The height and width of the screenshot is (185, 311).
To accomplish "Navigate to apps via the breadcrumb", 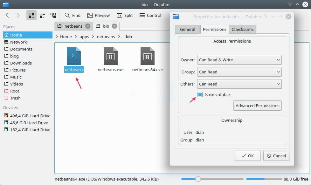I will [x=84, y=37].
